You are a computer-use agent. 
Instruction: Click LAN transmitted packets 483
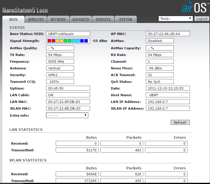coord(122,150)
